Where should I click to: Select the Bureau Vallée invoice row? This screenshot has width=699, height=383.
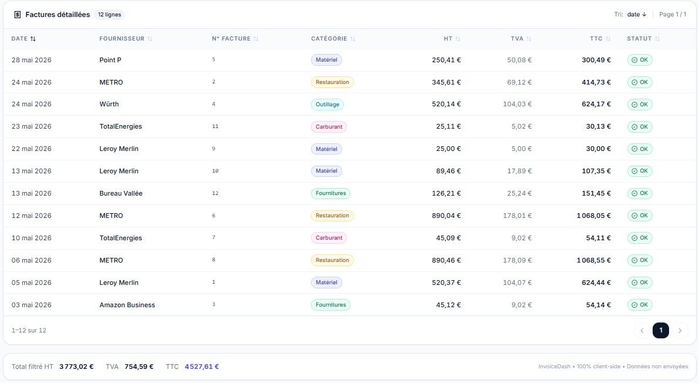point(350,193)
